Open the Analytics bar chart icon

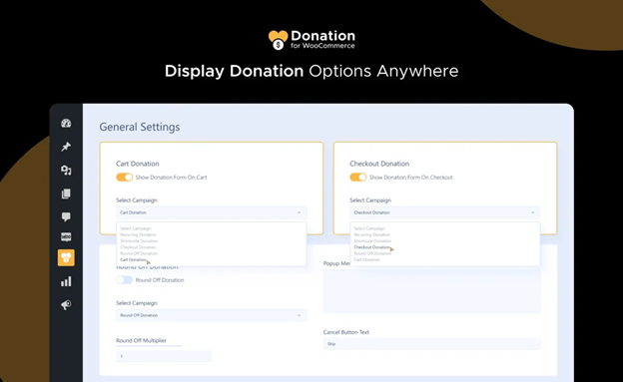pos(66,281)
